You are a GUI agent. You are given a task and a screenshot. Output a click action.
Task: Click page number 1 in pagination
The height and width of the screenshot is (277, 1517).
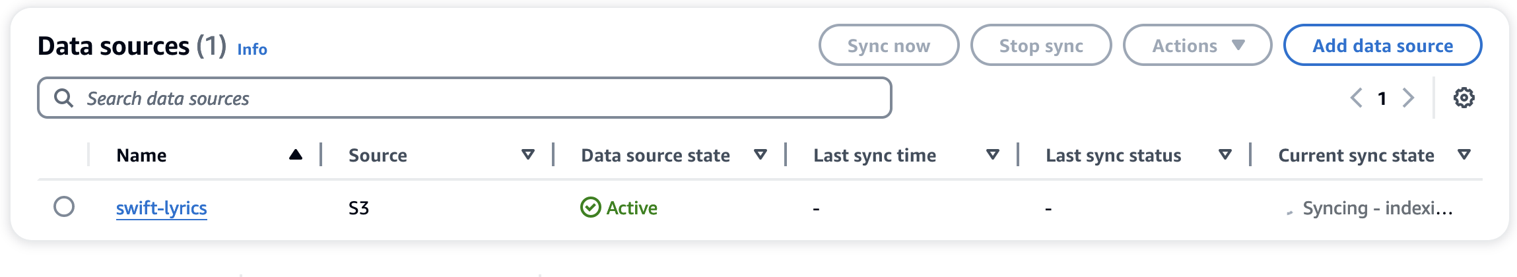(x=1382, y=98)
